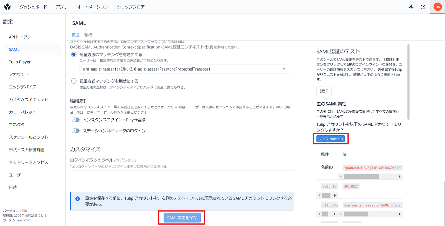Image resolution: width=445 pixels, height=226 pixels.
Task: Click the blue info icon in the notice
Action: (x=78, y=199)
